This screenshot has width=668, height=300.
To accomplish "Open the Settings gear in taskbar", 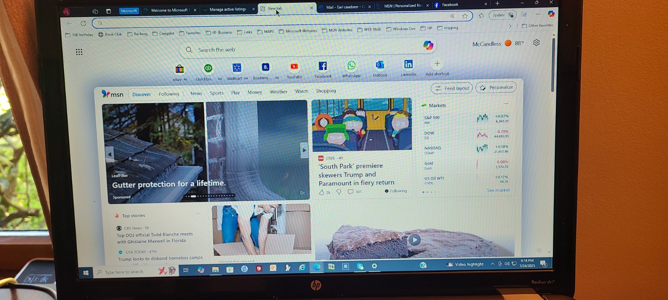I will click(x=374, y=266).
